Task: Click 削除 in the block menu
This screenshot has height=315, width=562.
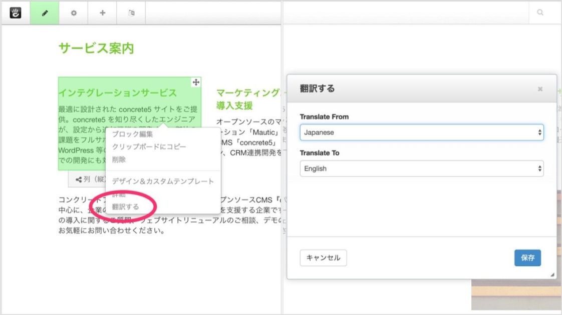Action: coord(119,159)
